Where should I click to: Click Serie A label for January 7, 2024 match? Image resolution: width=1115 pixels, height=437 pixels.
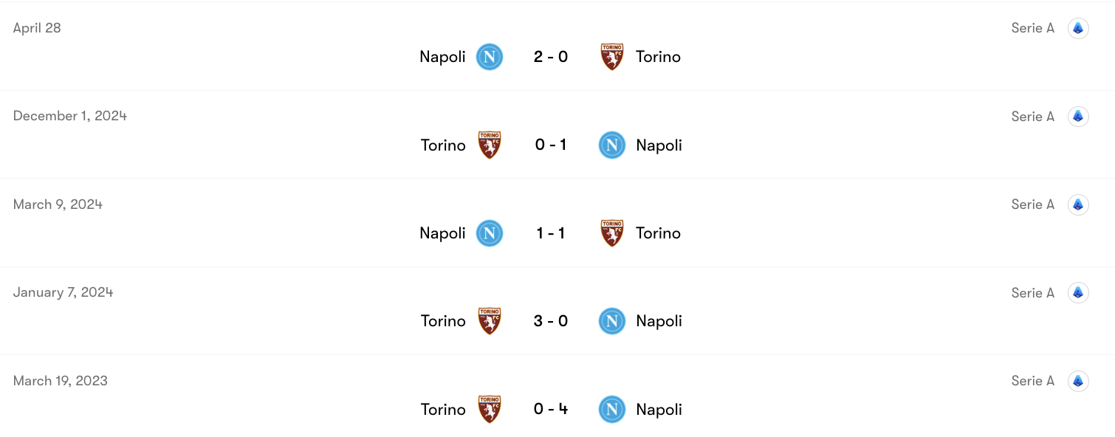pyautogui.click(x=1032, y=293)
